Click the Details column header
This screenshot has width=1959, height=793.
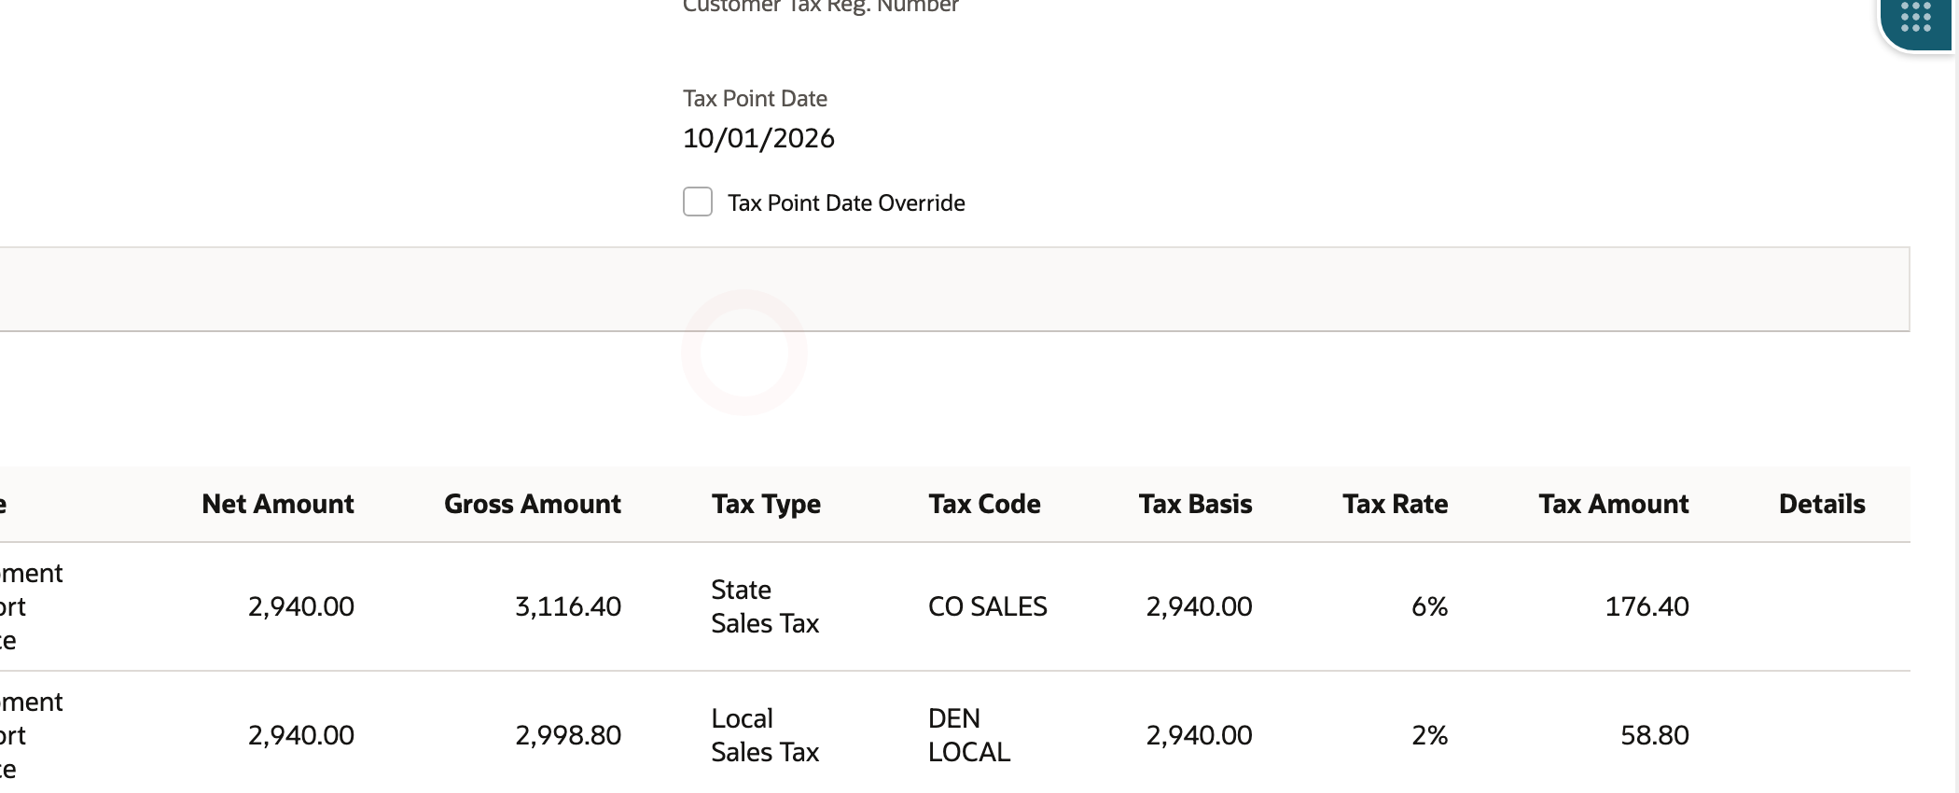point(1822,504)
